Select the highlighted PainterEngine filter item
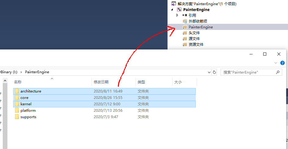The width and height of the screenshot is (288, 149). click(x=201, y=27)
